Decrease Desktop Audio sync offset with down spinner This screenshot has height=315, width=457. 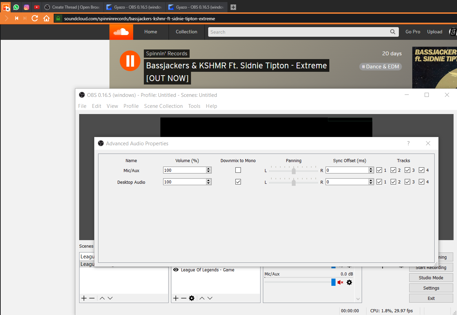point(371,183)
